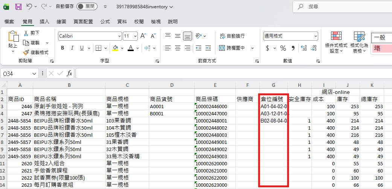Open 條件式格式設定 Conditional Formatting menu

pos(336,42)
